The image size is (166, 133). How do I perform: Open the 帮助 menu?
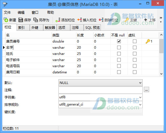[51, 12]
